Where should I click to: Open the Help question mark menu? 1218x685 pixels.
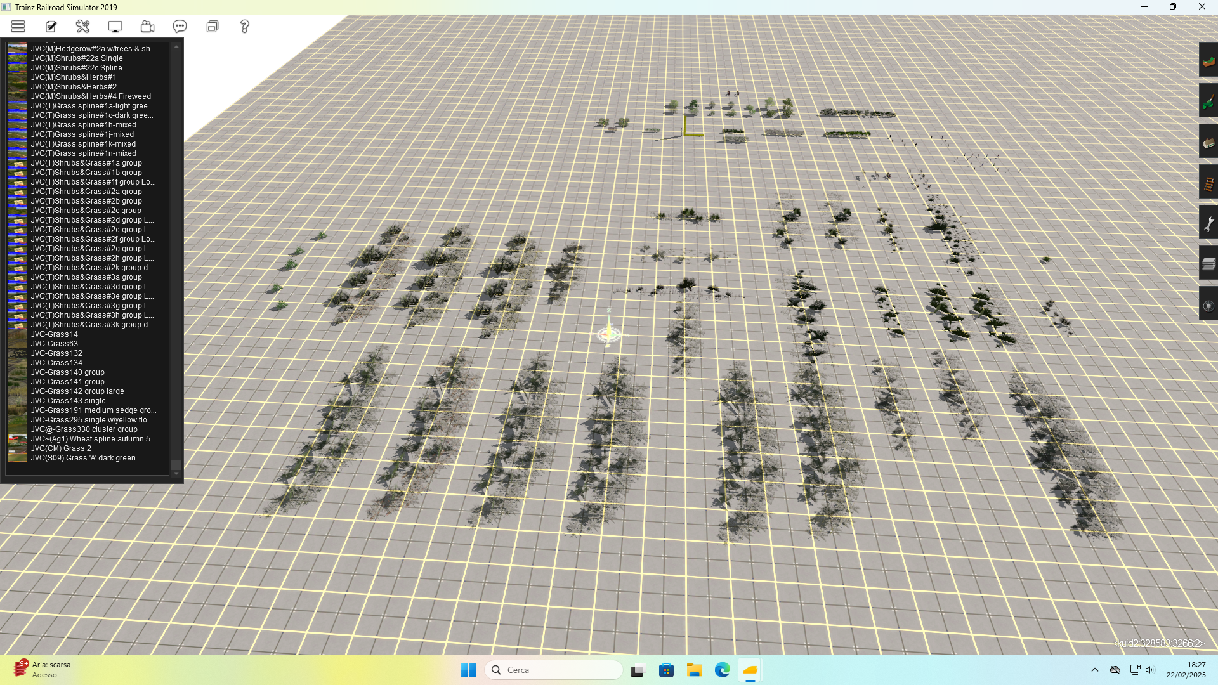click(244, 27)
